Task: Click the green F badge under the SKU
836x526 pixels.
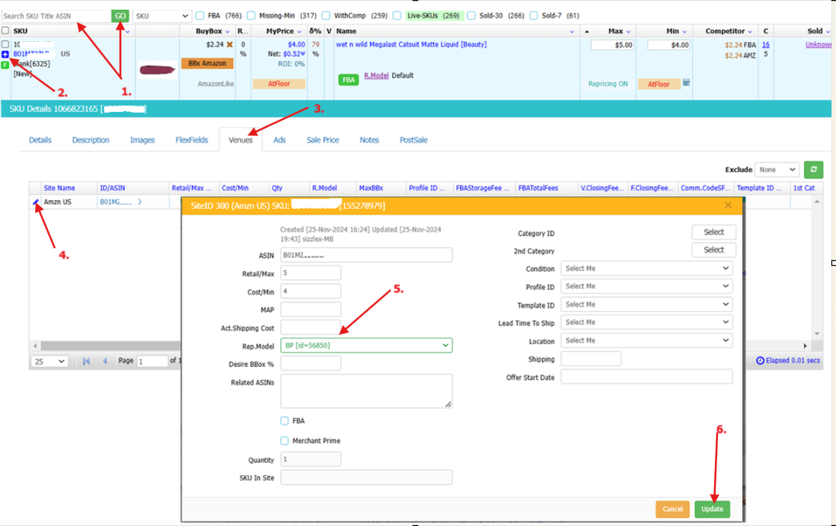Action: [6, 65]
